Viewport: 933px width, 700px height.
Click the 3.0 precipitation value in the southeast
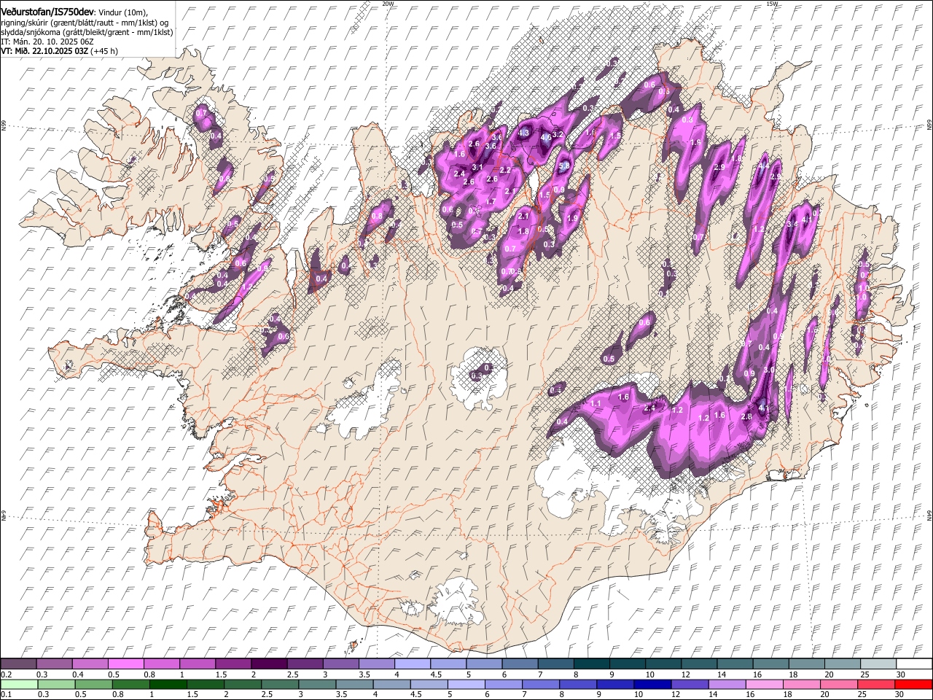(769, 370)
